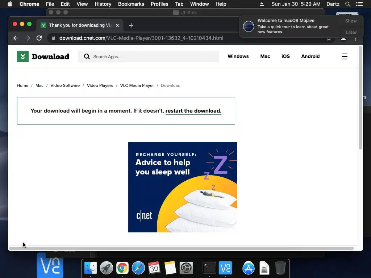
Task: Open Calendar icon showing 30 in Dock
Action: click(154, 268)
